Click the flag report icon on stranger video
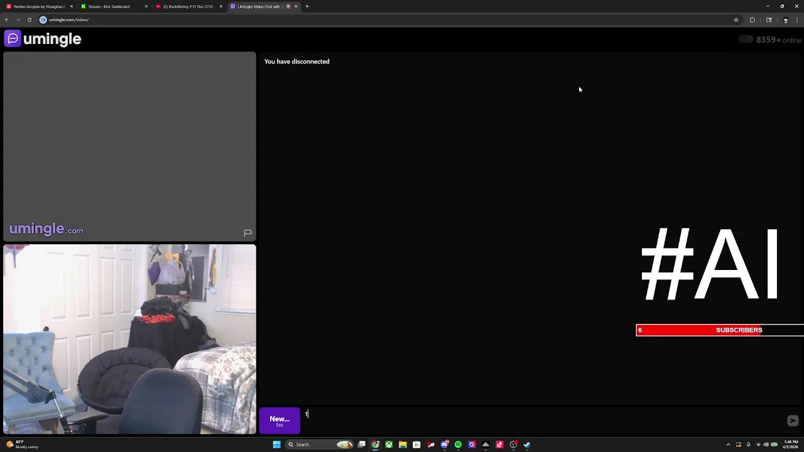Viewport: 804px width, 452px height. [x=247, y=233]
